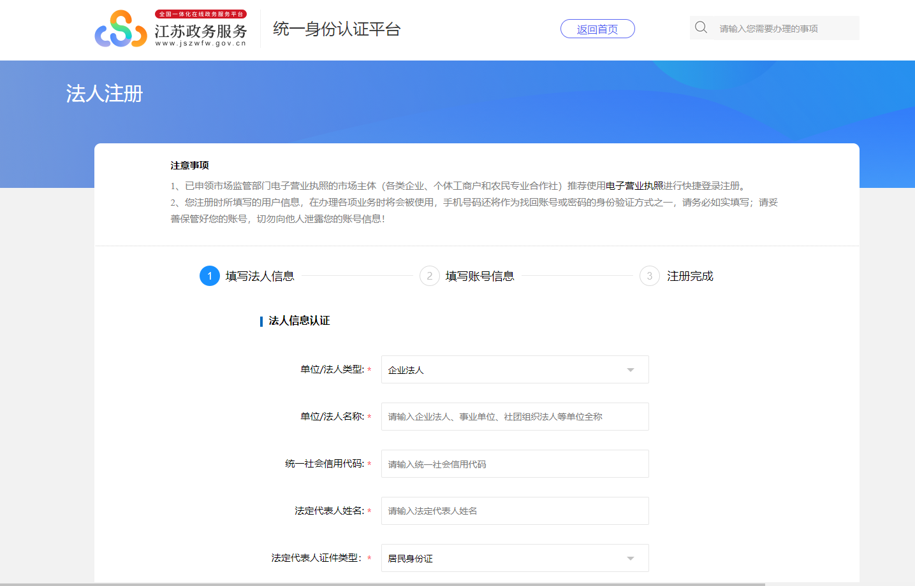Click the 返回首页 button
Screen dimensions: 915x586
point(597,29)
